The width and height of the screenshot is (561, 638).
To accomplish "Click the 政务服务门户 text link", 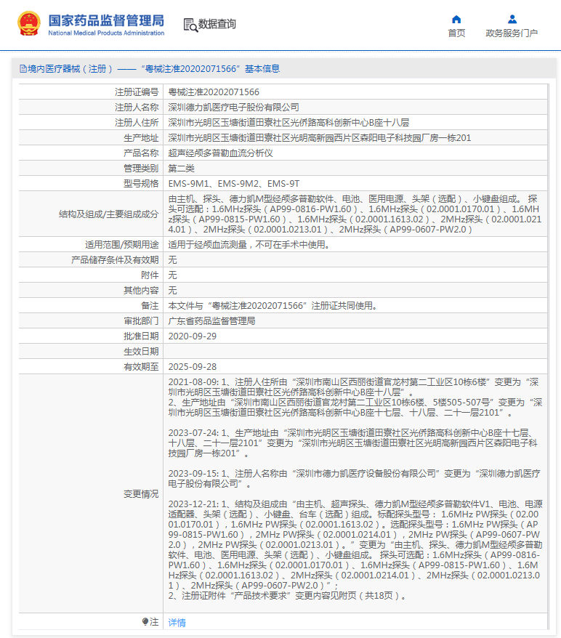I will coord(512,33).
